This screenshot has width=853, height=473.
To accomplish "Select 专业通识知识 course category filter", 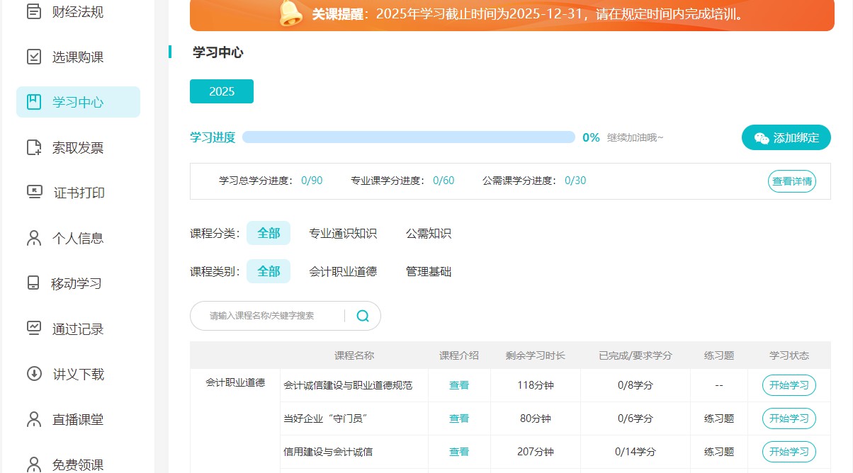I will tap(344, 233).
